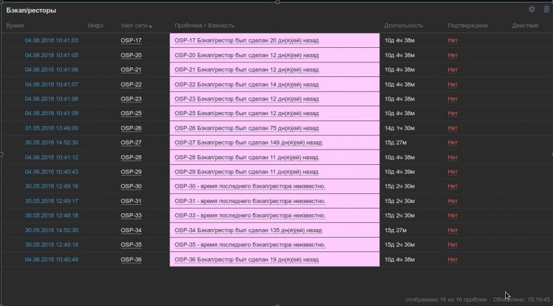
Task: Open host OSP-27 menu link
Action: (131, 142)
